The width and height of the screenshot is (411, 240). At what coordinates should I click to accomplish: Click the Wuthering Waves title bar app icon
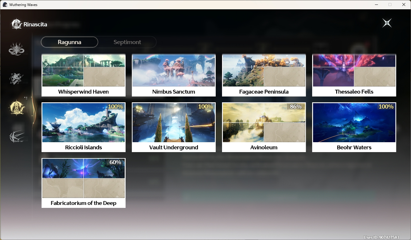point(5,4)
